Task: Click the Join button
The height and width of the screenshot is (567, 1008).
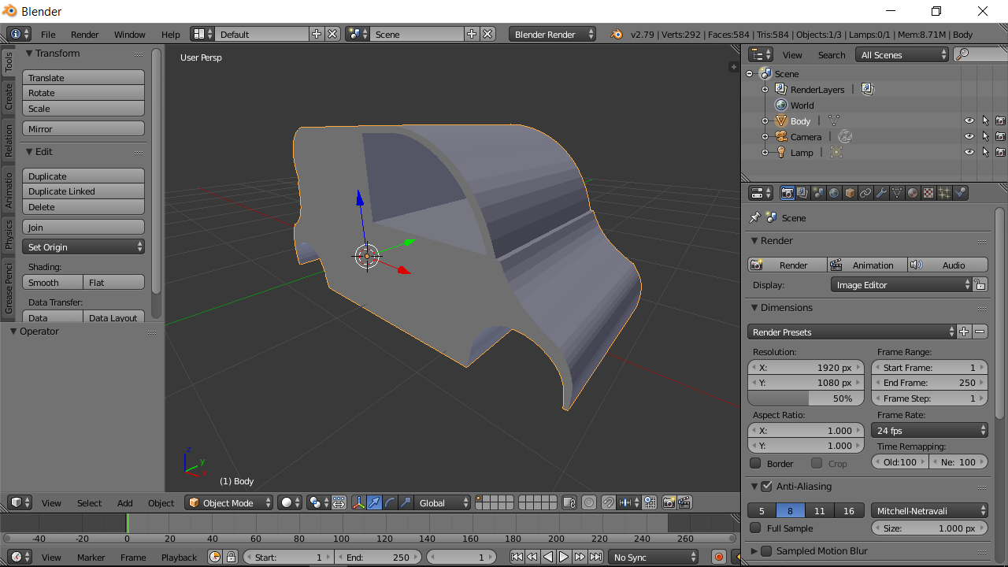Action: (83, 228)
